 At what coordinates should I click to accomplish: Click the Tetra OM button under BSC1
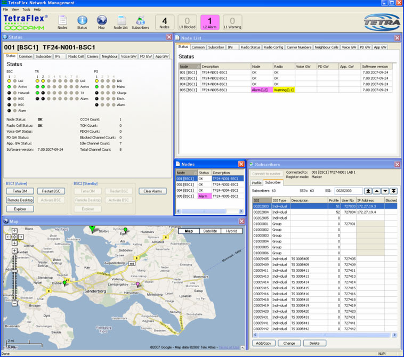pyautogui.click(x=20, y=191)
